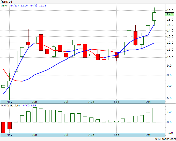
Task: Click the 6.0 price axis label
Action: [169, 98]
